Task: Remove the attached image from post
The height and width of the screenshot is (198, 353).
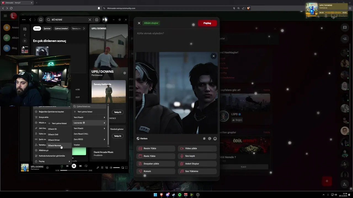Action: pyautogui.click(x=213, y=56)
